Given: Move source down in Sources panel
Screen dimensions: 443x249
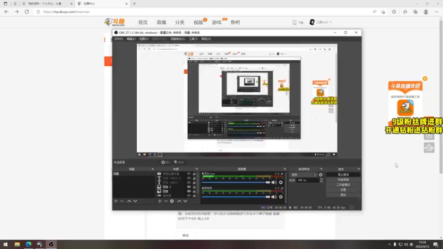Looking at the screenshot, I should (185, 201).
